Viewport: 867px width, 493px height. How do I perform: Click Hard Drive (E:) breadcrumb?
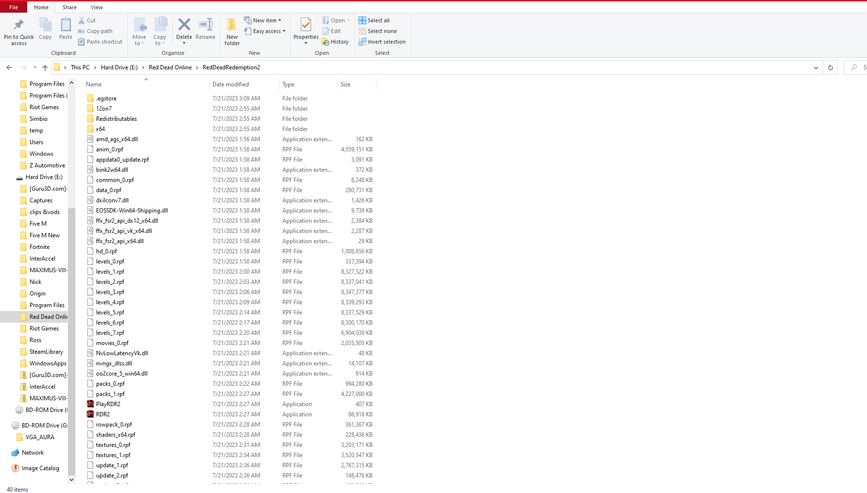point(119,67)
